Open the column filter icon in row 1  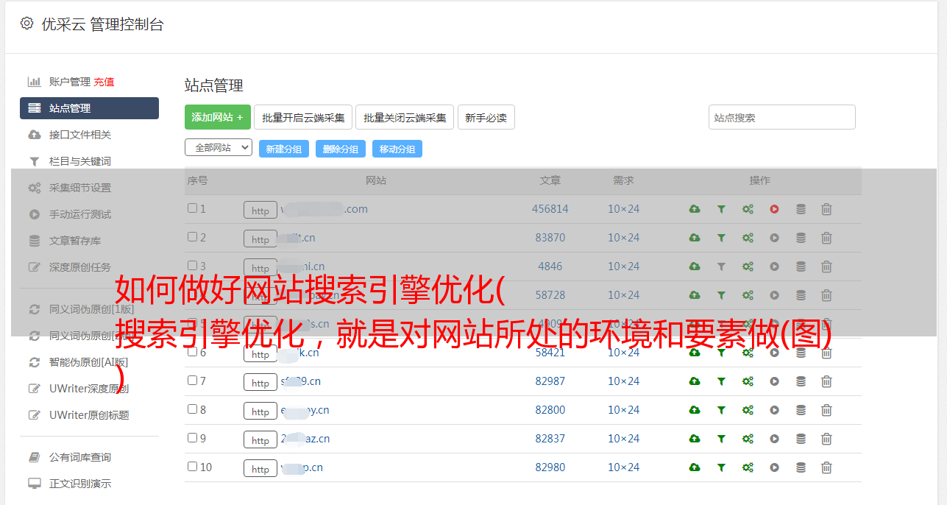721,209
